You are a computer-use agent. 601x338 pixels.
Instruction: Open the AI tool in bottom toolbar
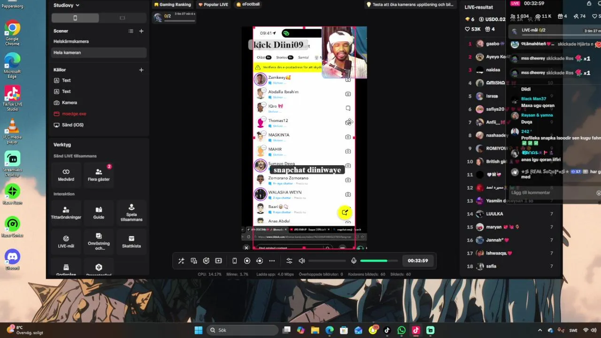click(206, 261)
